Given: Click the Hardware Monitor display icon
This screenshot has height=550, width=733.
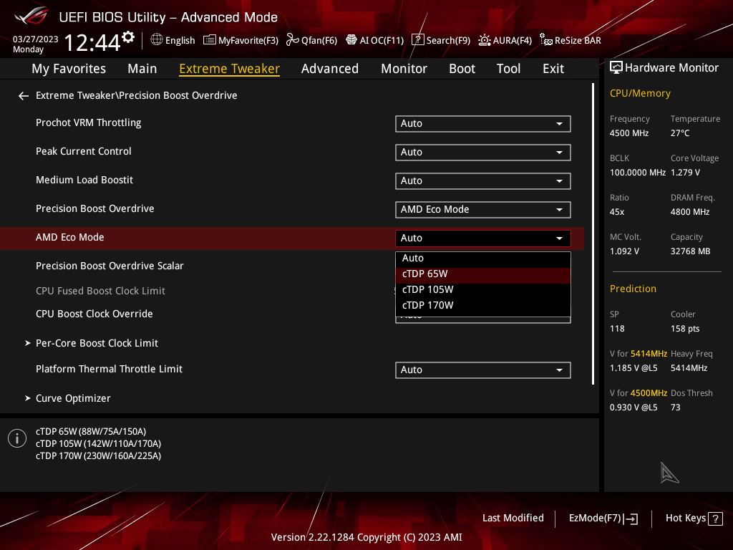Looking at the screenshot, I should (x=616, y=68).
